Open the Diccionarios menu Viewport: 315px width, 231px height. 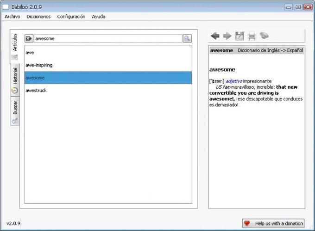(x=38, y=17)
